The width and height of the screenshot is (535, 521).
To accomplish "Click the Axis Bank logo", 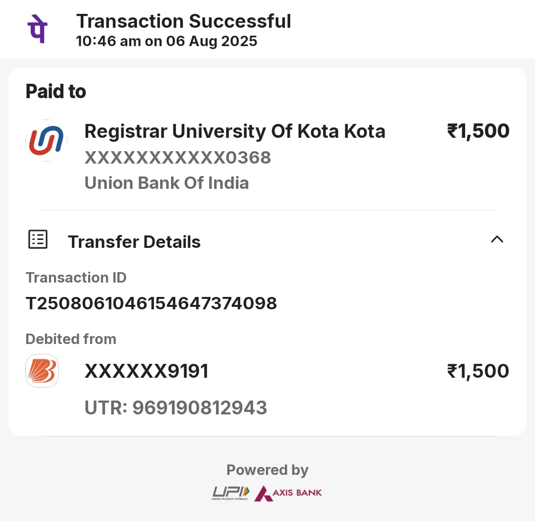I will (288, 493).
